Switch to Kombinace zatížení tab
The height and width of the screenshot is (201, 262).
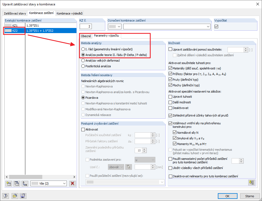[x=41, y=13]
